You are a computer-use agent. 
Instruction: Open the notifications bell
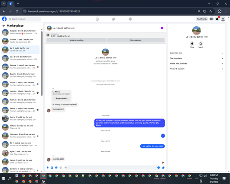pyautogui.click(x=217, y=19)
